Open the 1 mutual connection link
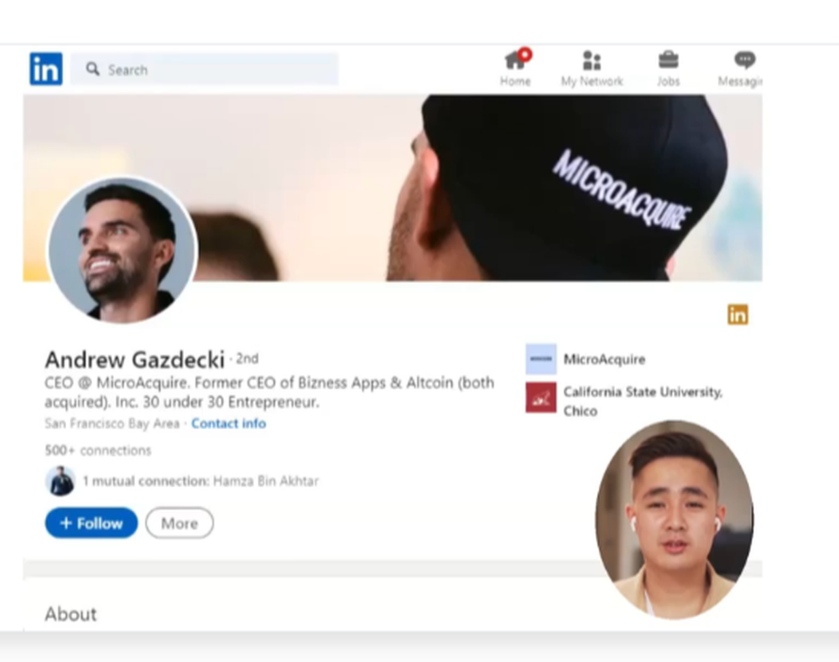Screen dimensions: 839x662 click(x=201, y=481)
